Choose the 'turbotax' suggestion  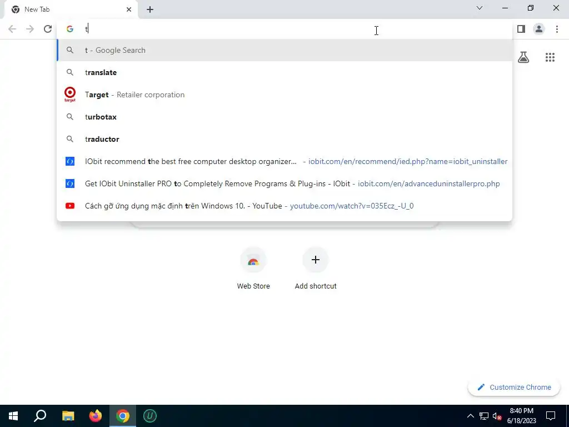point(284,117)
